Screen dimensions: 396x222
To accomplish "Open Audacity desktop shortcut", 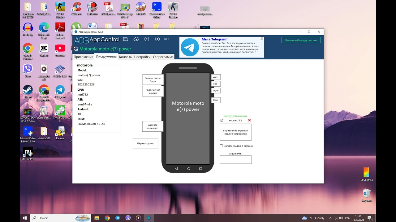I will (x=28, y=30).
